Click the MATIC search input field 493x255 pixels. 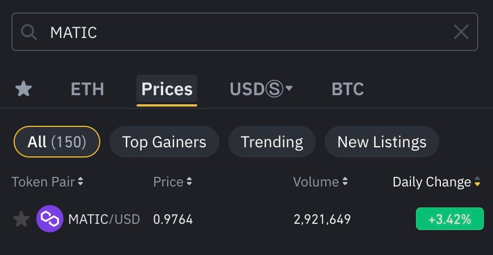coord(245,32)
